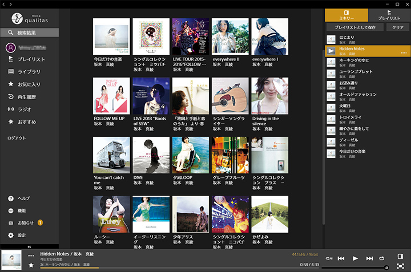Open 設定 in the sidebar
Viewport: 411px width, 272px height.
22,235
